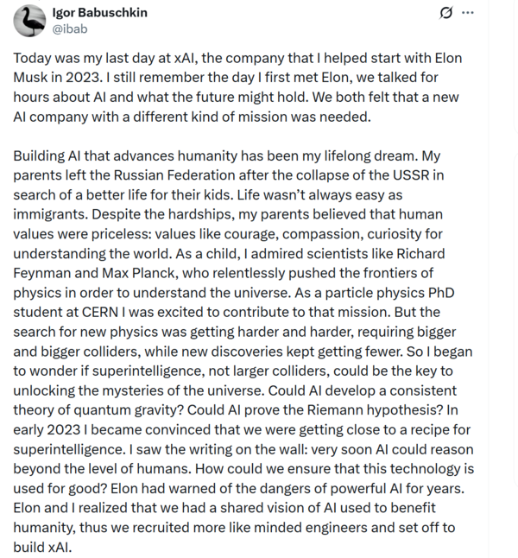The image size is (518, 558).
Task: Click the Grok slash-circle icon
Action: point(446,13)
